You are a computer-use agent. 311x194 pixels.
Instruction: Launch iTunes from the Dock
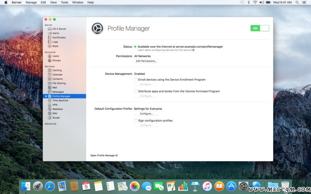[x=207, y=186]
